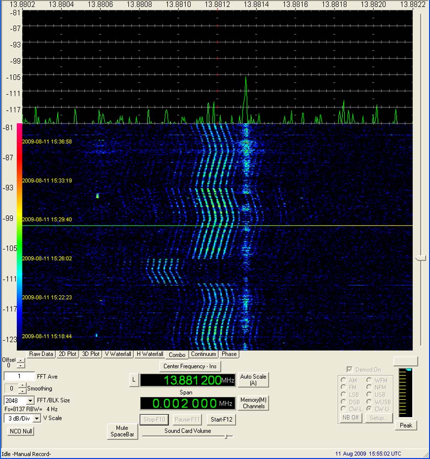
Task: Click the signal level meter above Peak
Action: click(x=405, y=393)
